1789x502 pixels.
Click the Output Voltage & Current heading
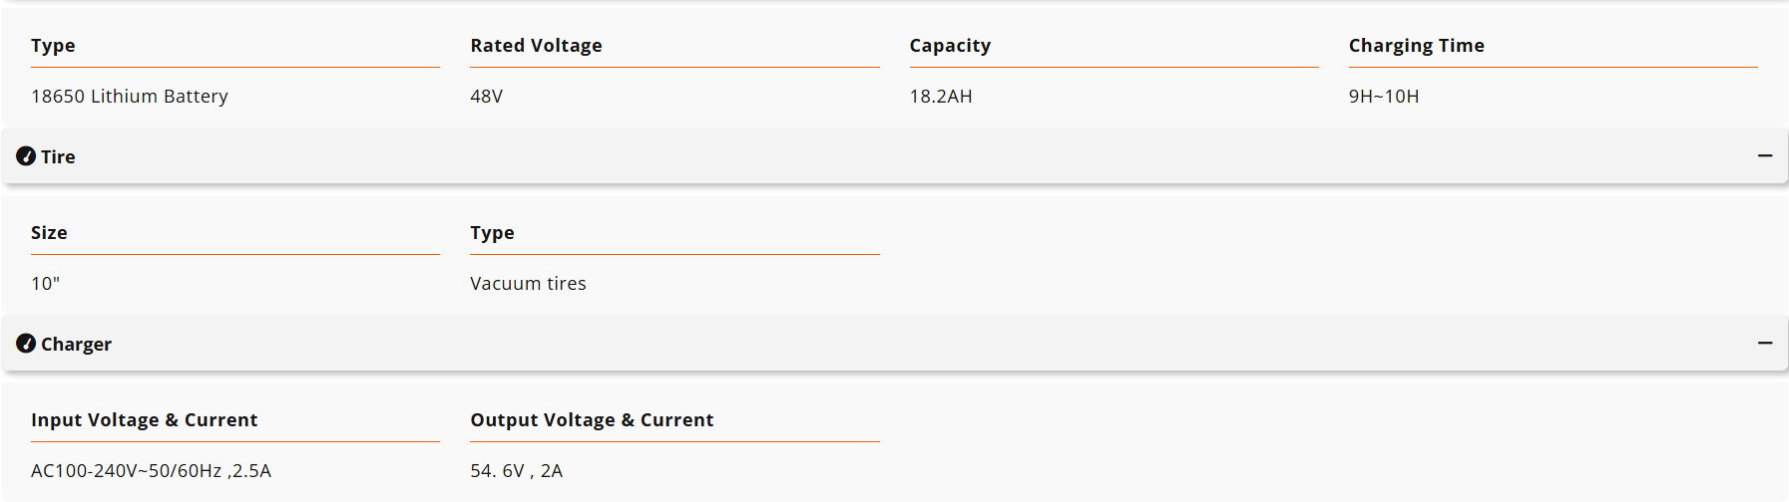coord(592,420)
